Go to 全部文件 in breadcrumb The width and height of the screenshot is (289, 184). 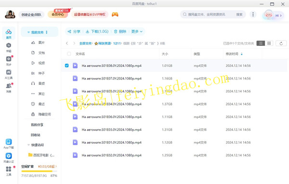point(86,43)
